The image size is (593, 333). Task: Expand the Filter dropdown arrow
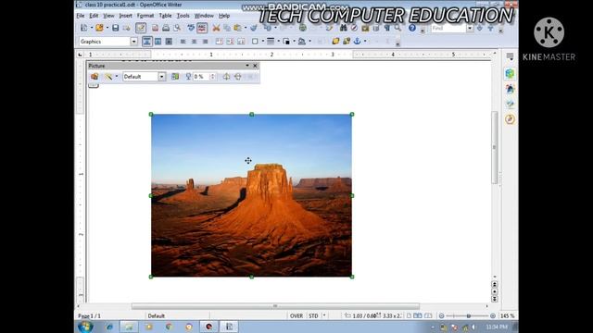pos(117,77)
